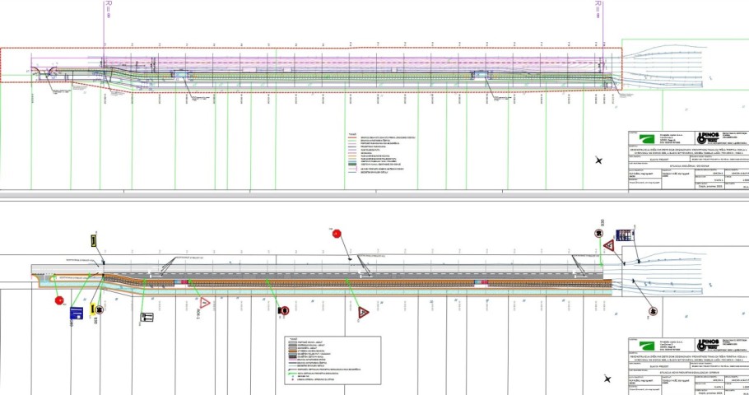
Task: Select the triangular warning sign beside ADA-1 label
Action: (x=205, y=304)
